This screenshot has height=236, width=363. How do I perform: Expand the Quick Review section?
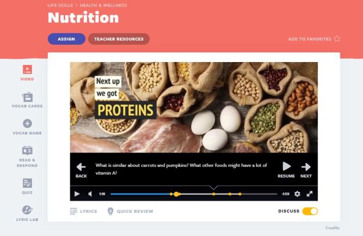click(130, 211)
